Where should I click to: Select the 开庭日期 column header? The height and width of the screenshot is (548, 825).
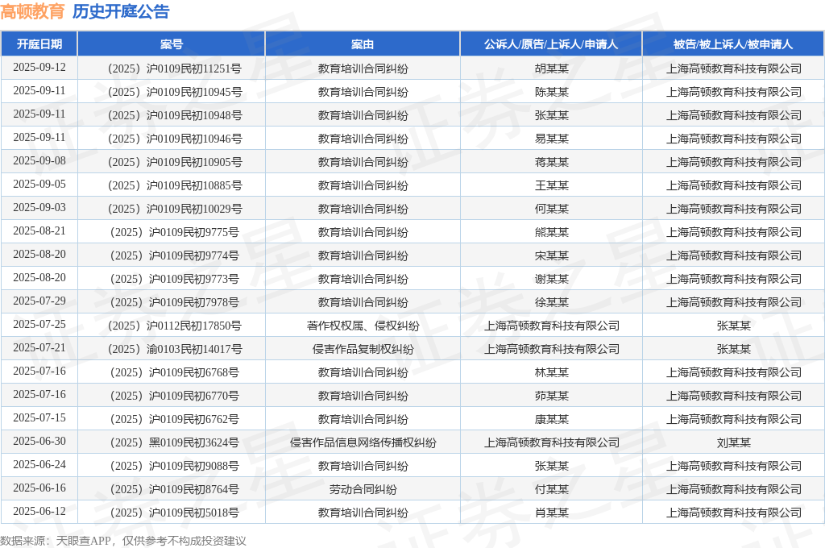39,44
